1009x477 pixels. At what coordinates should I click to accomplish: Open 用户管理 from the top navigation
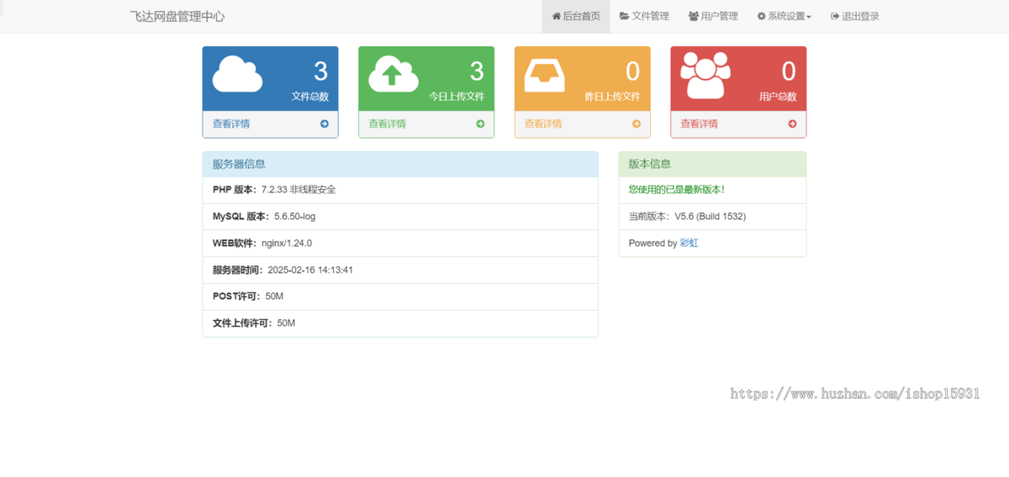tap(713, 16)
